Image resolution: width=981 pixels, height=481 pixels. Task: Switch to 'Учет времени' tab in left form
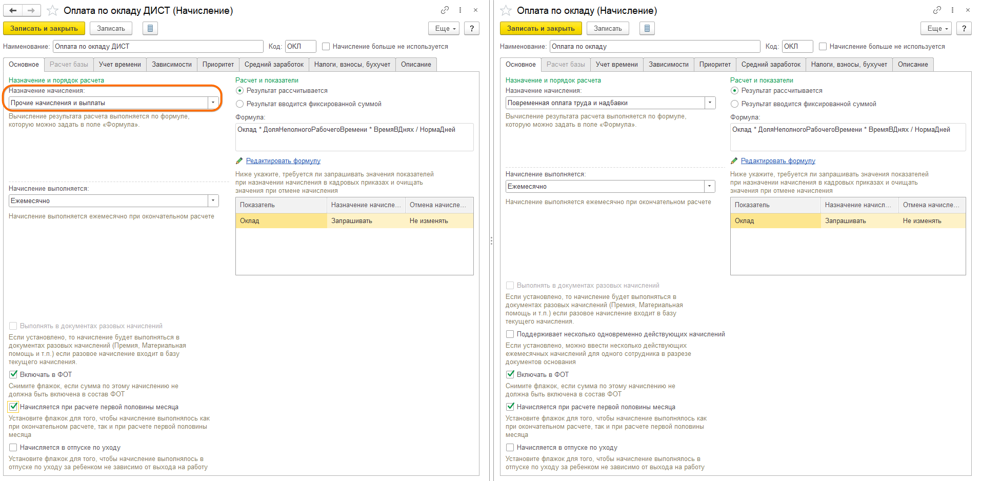click(x=120, y=65)
